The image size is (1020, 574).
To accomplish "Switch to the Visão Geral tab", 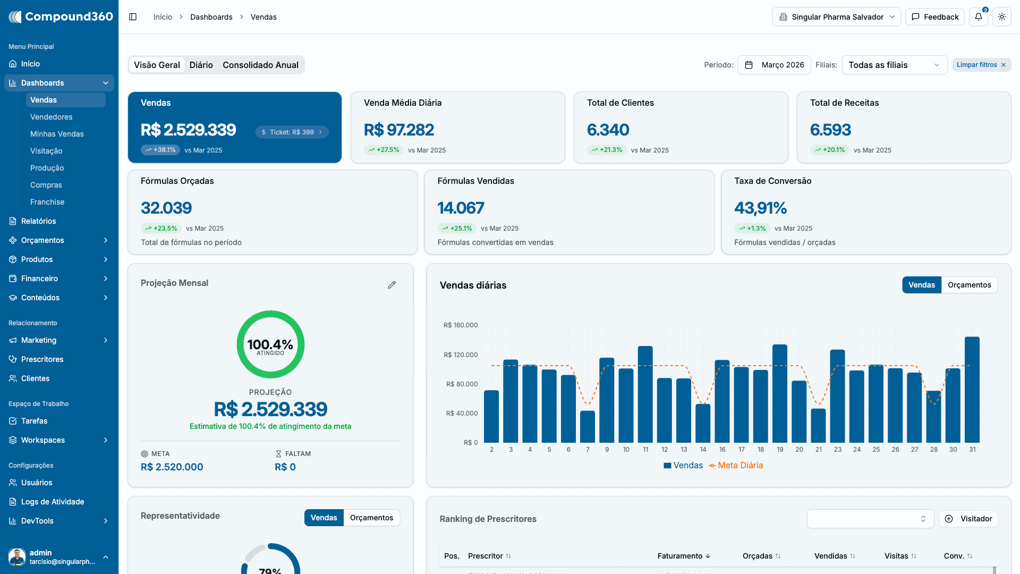I will point(157,65).
